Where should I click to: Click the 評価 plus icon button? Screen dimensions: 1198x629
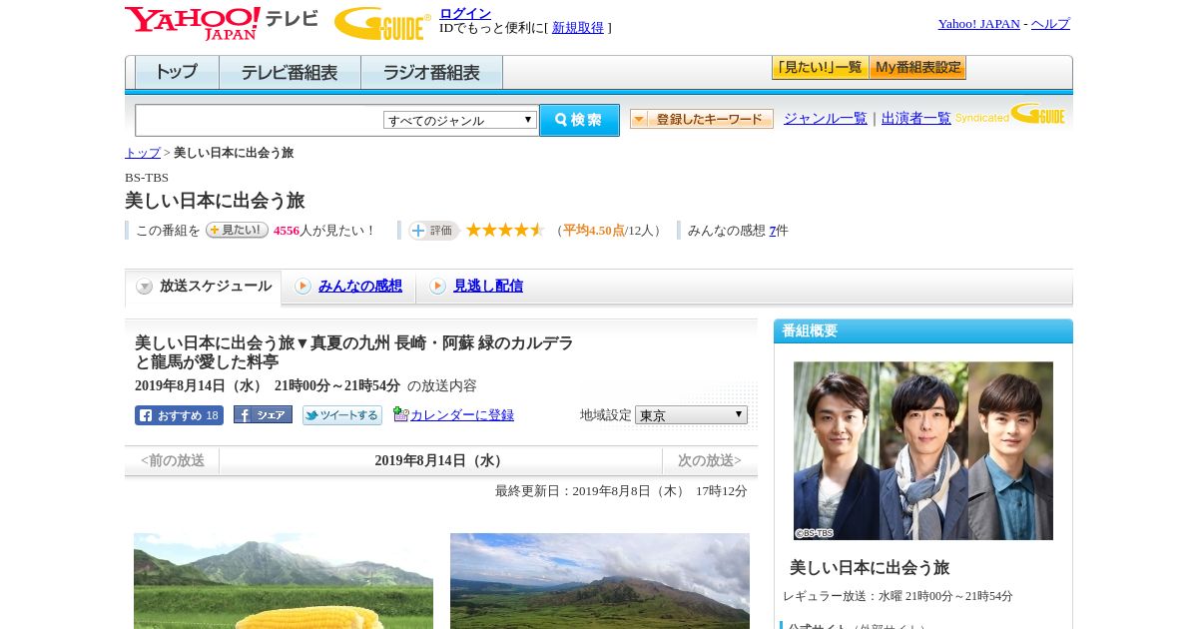pos(433,231)
